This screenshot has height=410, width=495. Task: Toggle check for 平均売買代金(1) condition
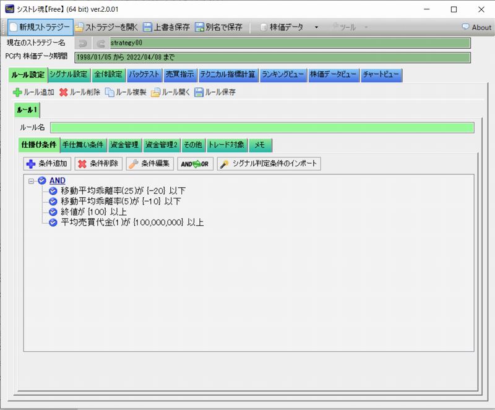(x=53, y=223)
